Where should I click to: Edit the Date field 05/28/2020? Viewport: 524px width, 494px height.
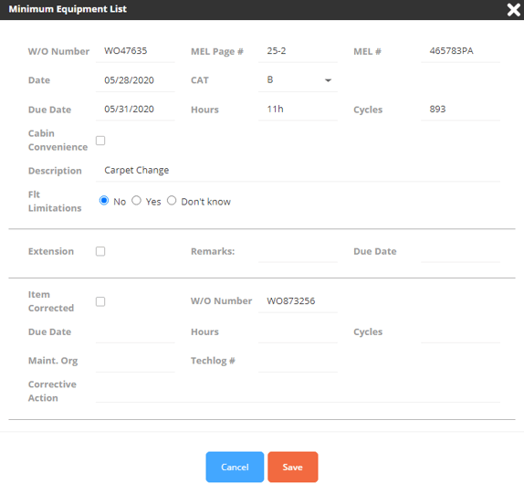(135, 80)
